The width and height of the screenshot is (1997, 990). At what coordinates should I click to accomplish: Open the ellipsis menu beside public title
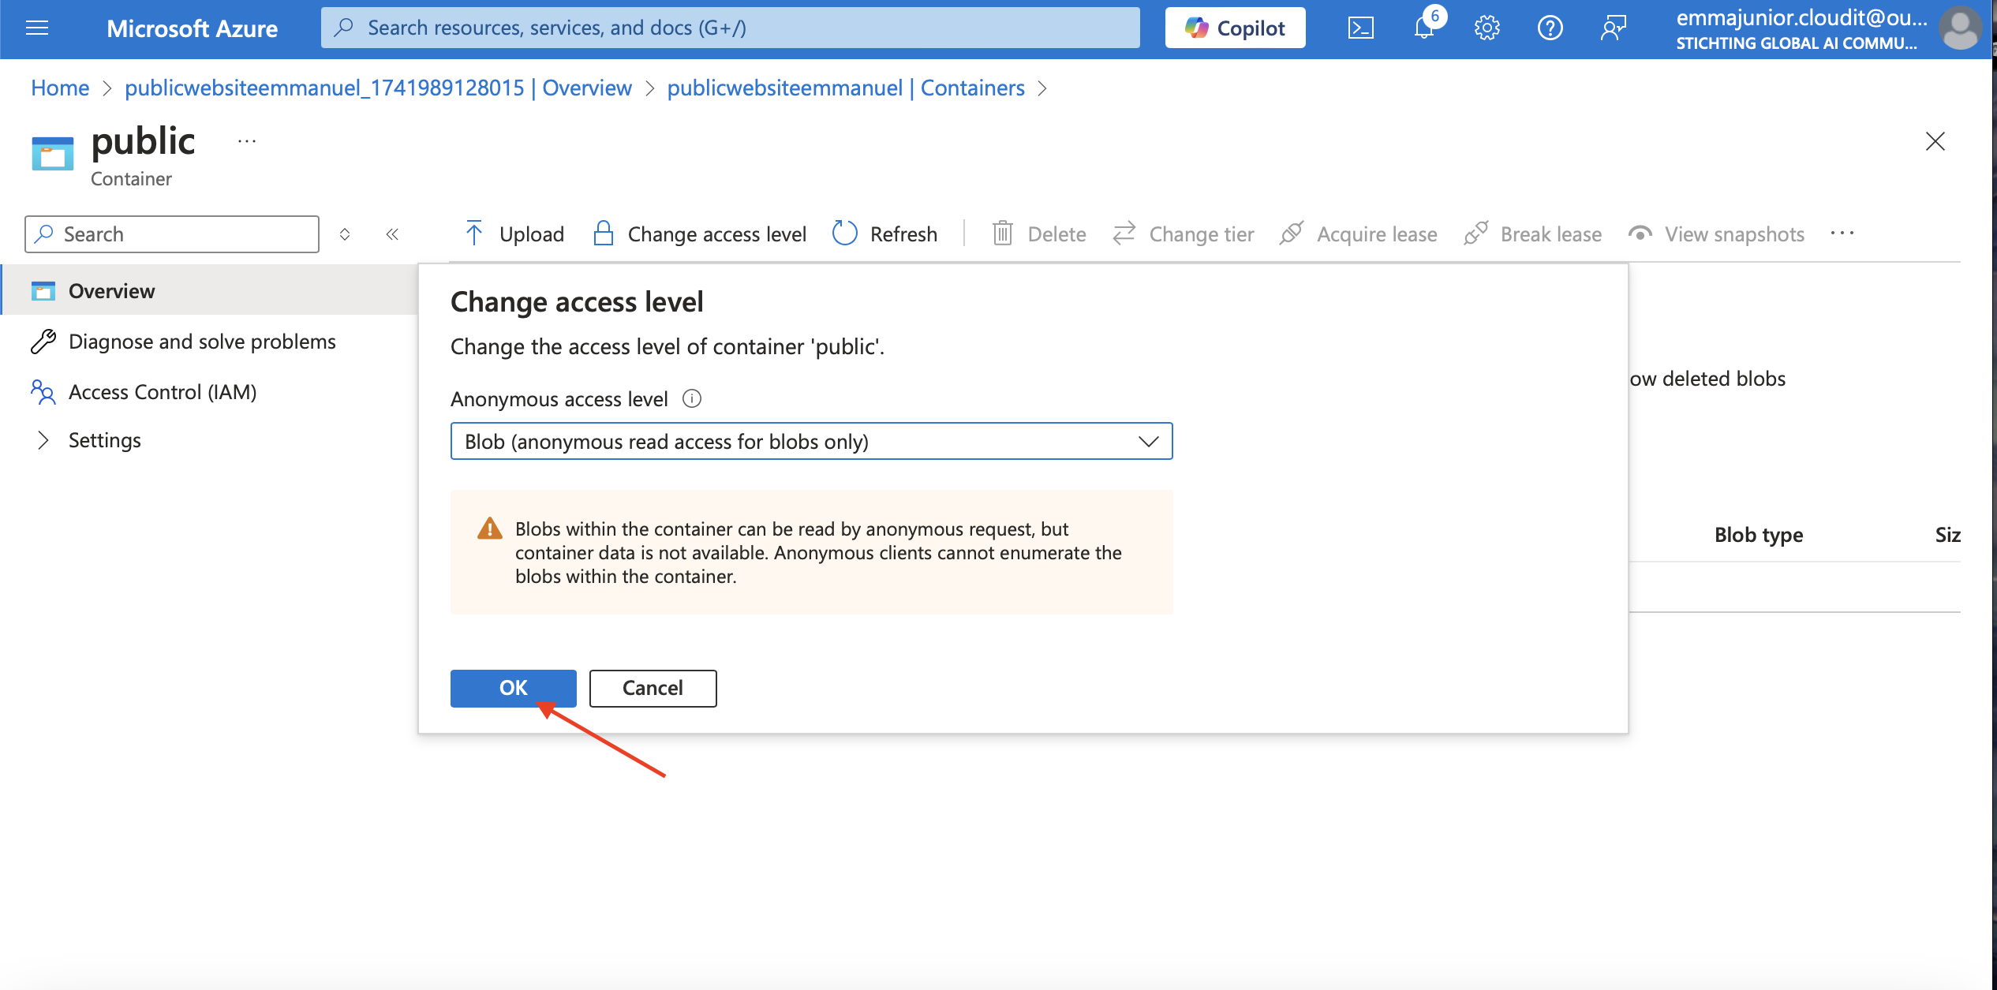pyautogui.click(x=246, y=141)
